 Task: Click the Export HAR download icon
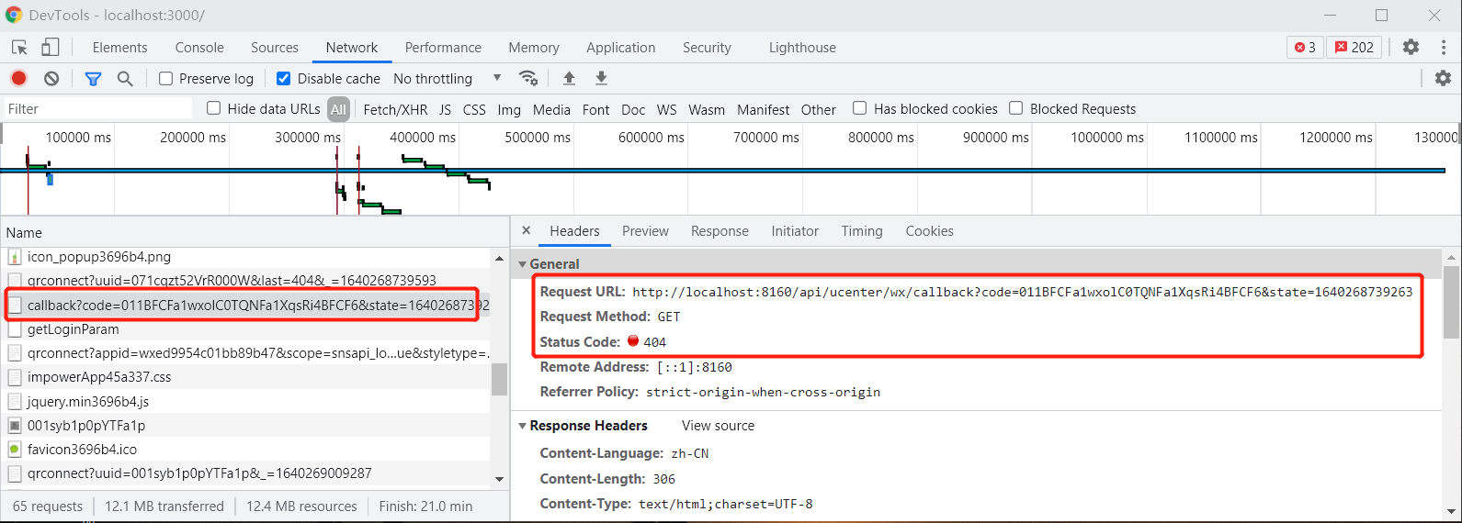pos(601,79)
